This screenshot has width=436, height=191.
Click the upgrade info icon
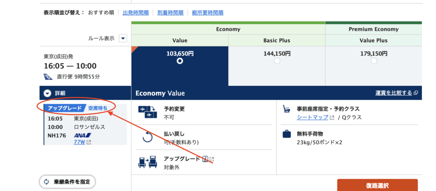pos(205,159)
